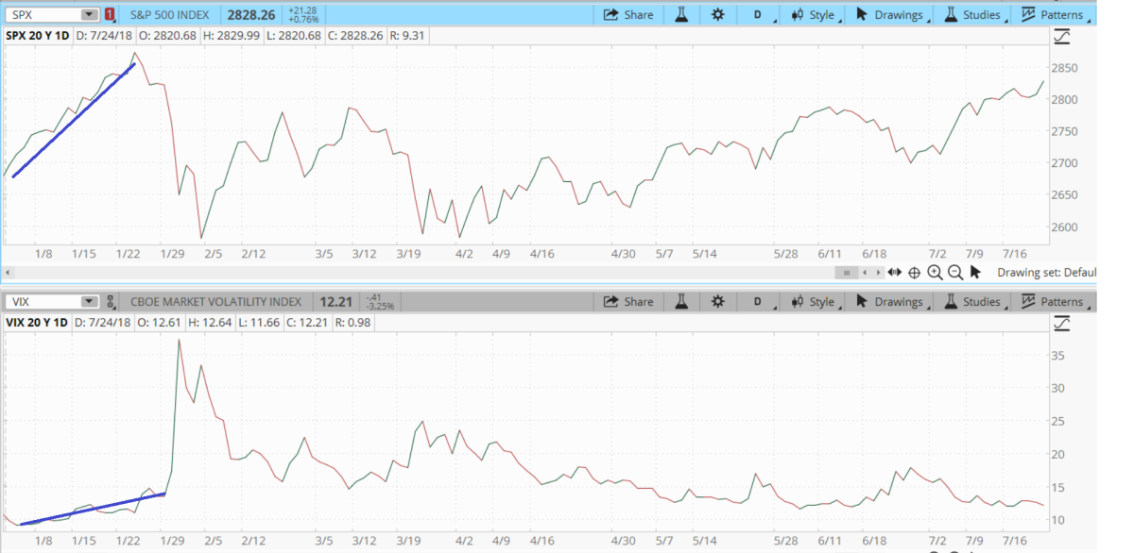The height and width of the screenshot is (553, 1134).
Task: Select the crosshair cursor tool
Action: point(914,273)
